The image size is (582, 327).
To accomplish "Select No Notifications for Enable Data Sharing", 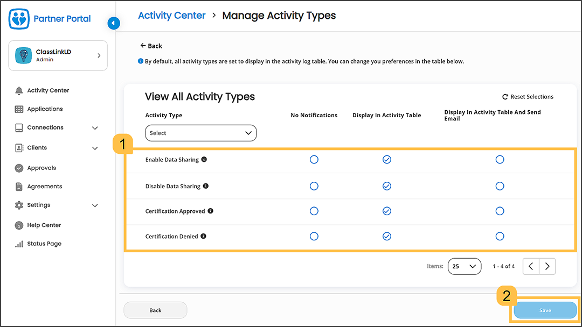I will [314, 160].
